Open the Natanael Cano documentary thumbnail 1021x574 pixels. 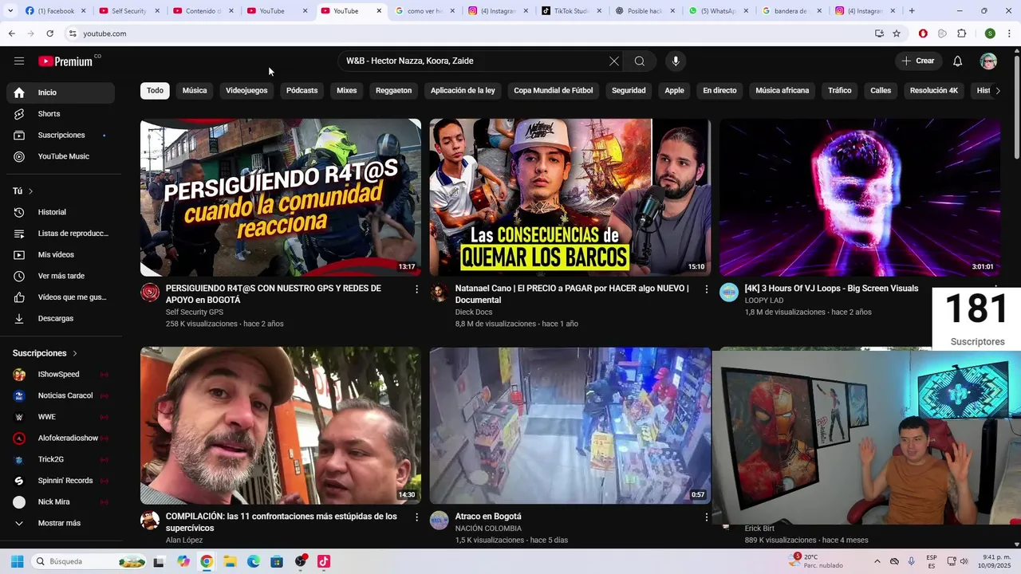570,198
